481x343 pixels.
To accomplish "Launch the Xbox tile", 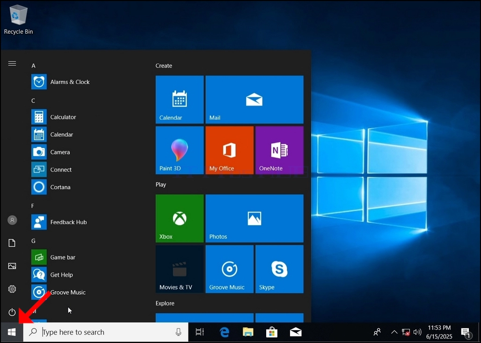I will click(180, 218).
